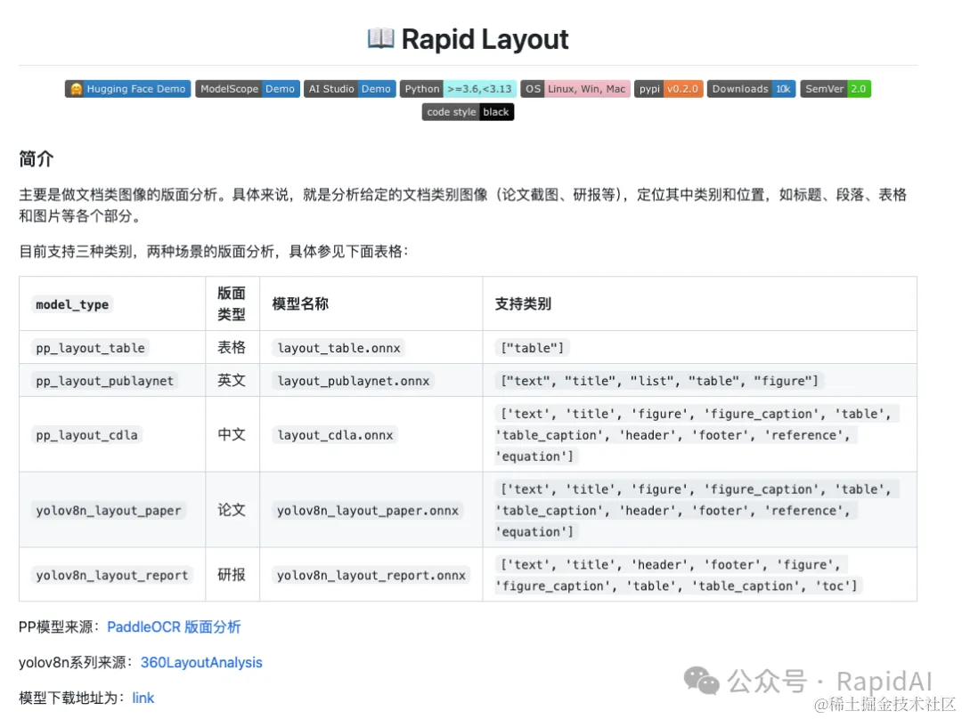Image resolution: width=962 pixels, height=719 pixels.
Task: Click the OS Linux, Win, Mac badge
Action: pyautogui.click(x=575, y=88)
